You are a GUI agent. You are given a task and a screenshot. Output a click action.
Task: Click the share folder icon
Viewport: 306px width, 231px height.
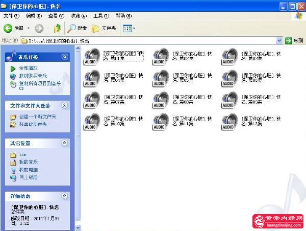click(x=13, y=125)
